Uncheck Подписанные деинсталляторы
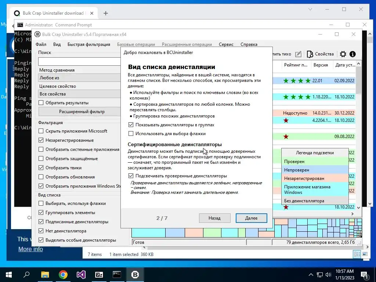The height and width of the screenshot is (282, 376). 41,222
